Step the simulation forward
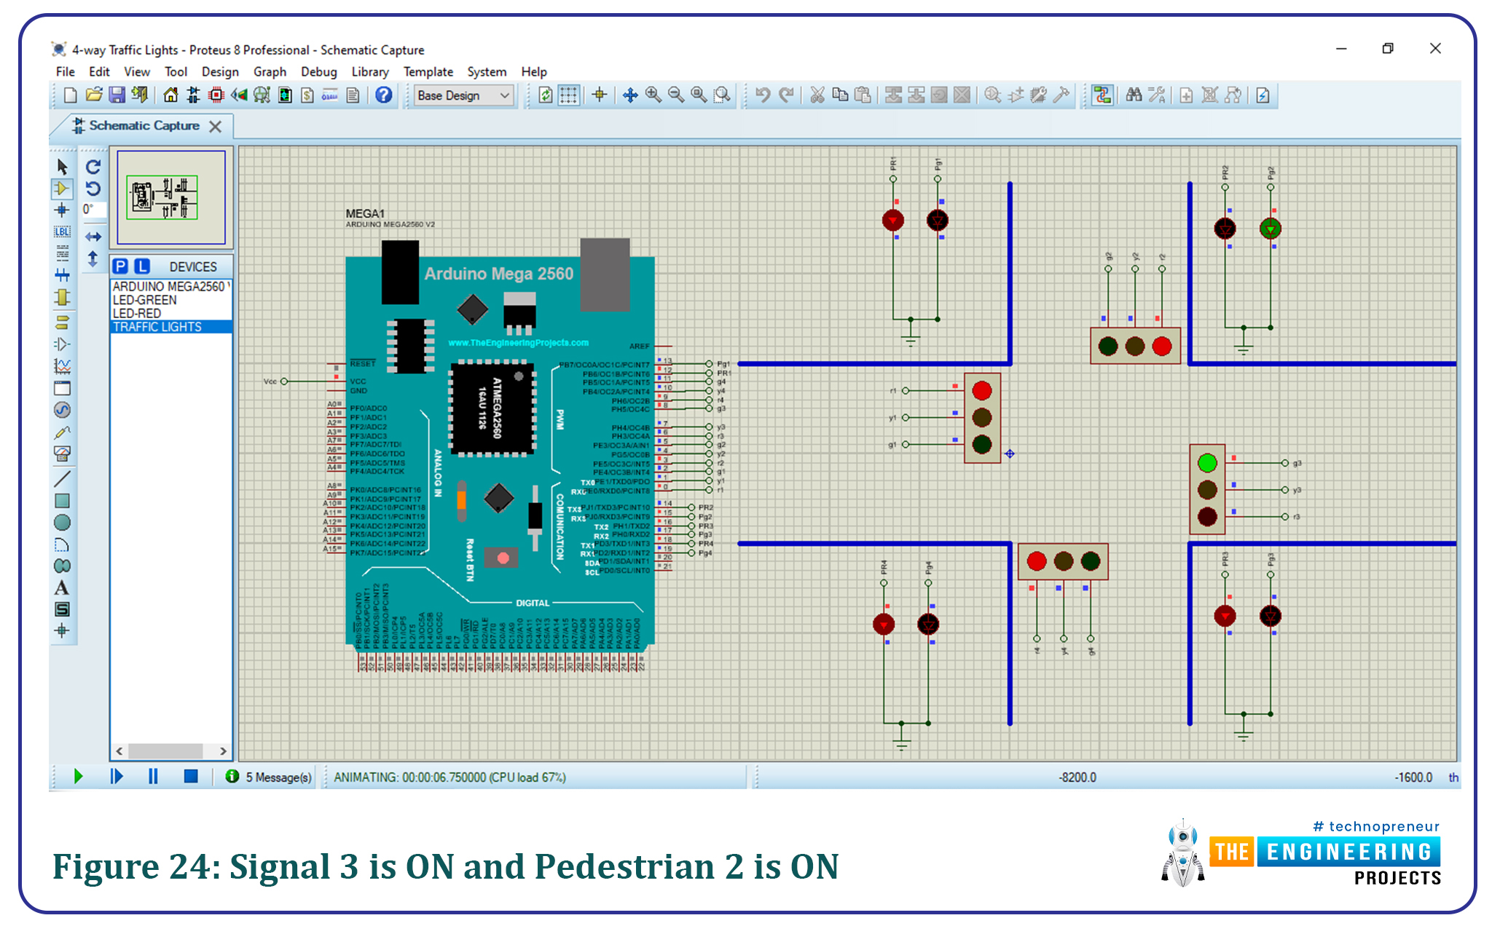This screenshot has height=934, width=1492. coord(116,777)
